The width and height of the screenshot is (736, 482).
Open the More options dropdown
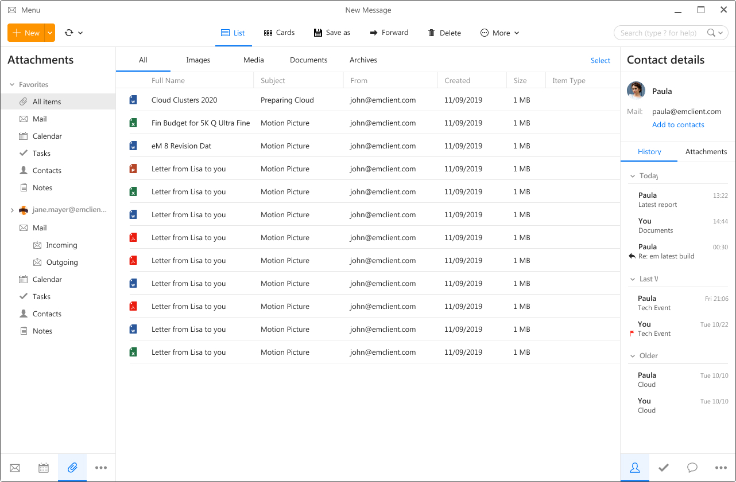(x=499, y=33)
